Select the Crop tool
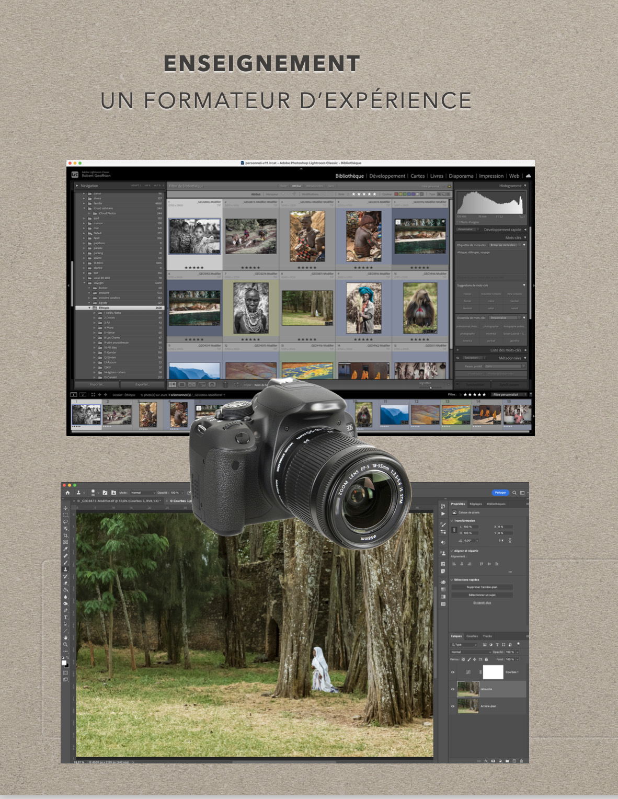618x799 pixels. click(65, 535)
